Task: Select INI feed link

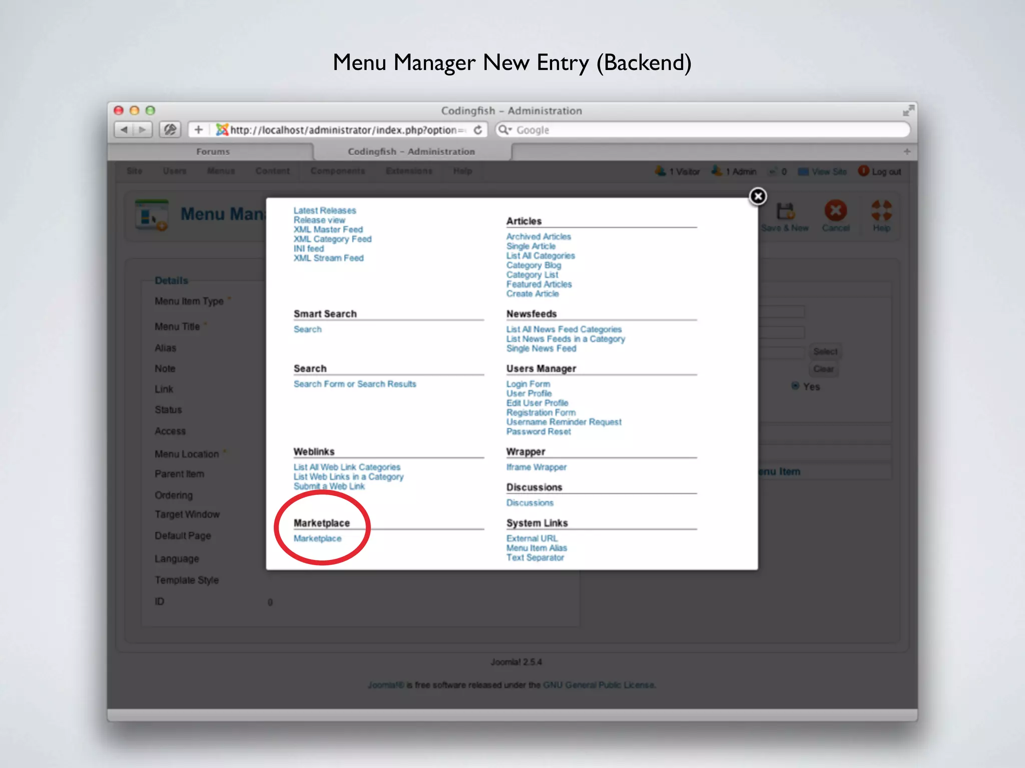Action: pos(309,248)
